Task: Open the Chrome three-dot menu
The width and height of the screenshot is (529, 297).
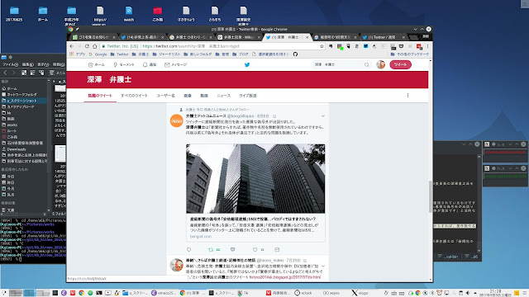Action: click(428, 46)
